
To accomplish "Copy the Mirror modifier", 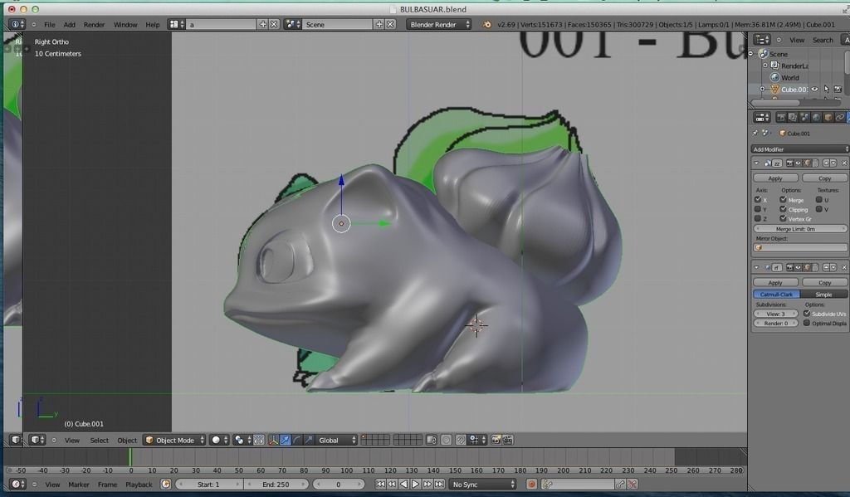I will click(824, 178).
